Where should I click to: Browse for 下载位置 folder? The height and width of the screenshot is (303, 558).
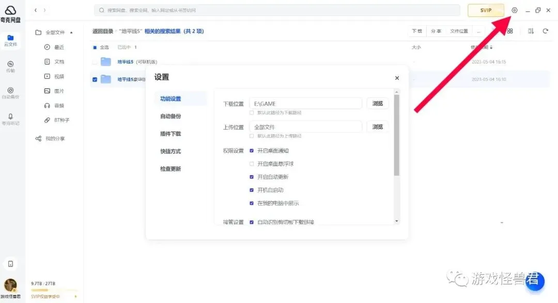point(378,103)
